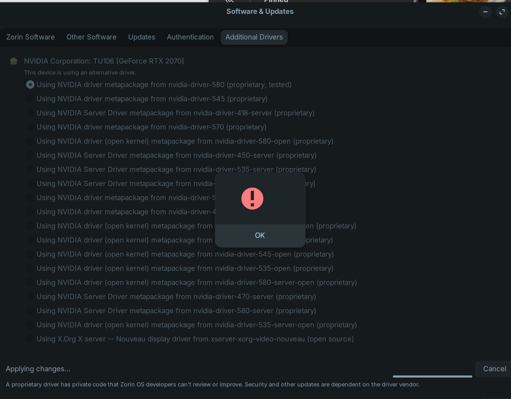Image resolution: width=511 pixels, height=399 pixels.
Task: Click the Software & Updates title bar
Action: tap(260, 12)
